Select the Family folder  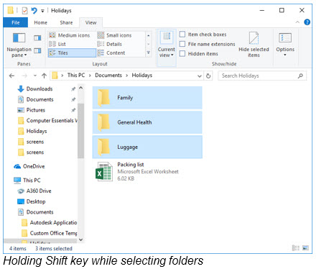point(147,98)
